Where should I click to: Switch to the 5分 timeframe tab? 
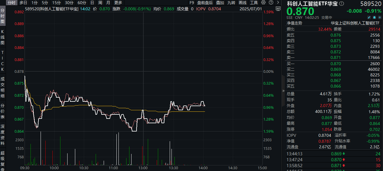(x=44, y=3)
